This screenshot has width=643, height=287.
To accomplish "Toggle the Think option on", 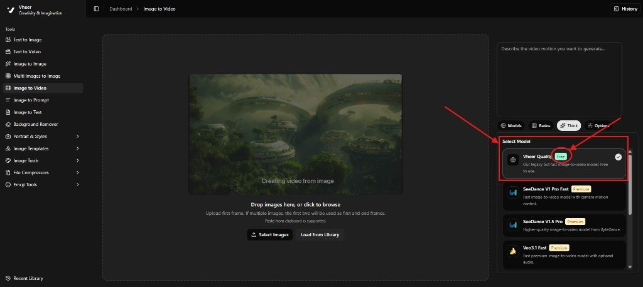I will (x=568, y=125).
